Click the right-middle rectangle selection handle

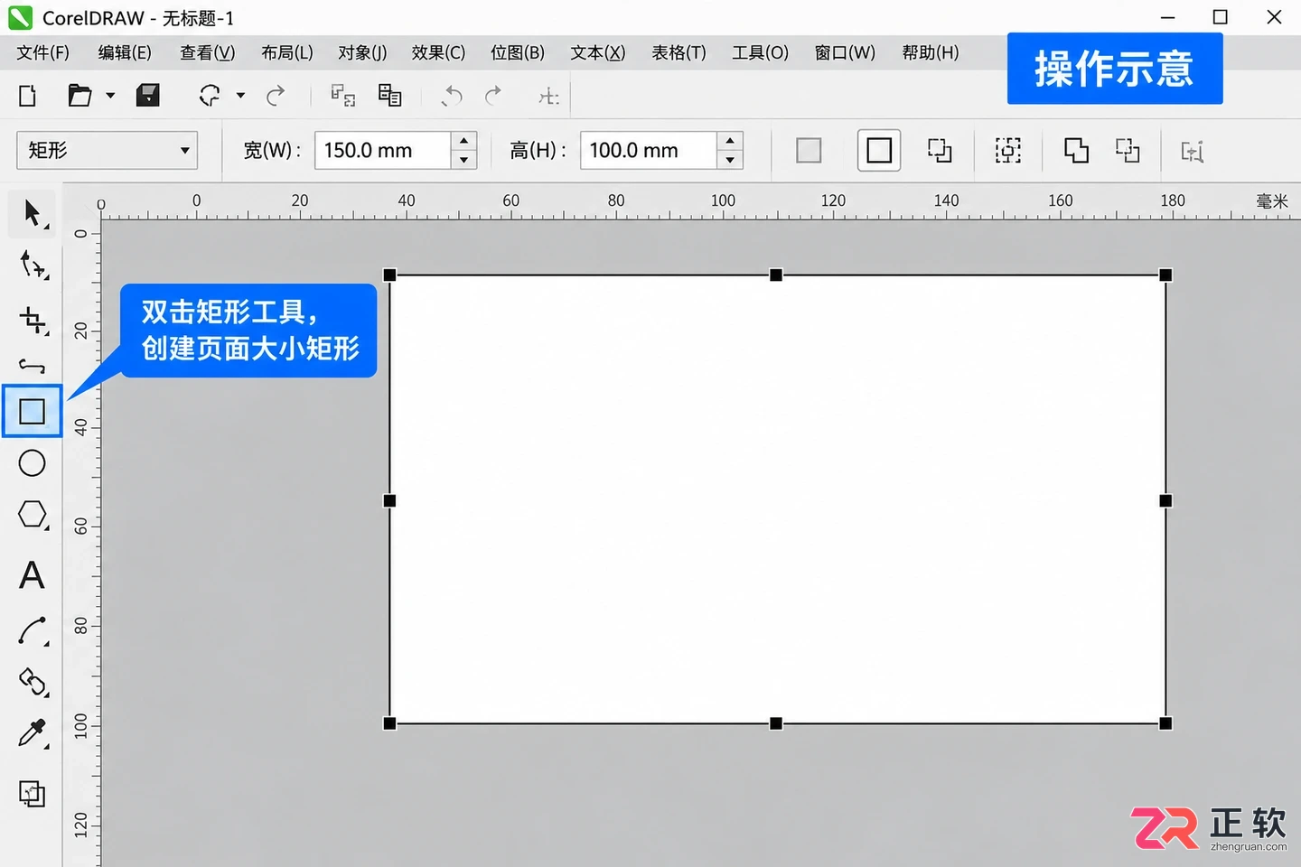point(1165,500)
